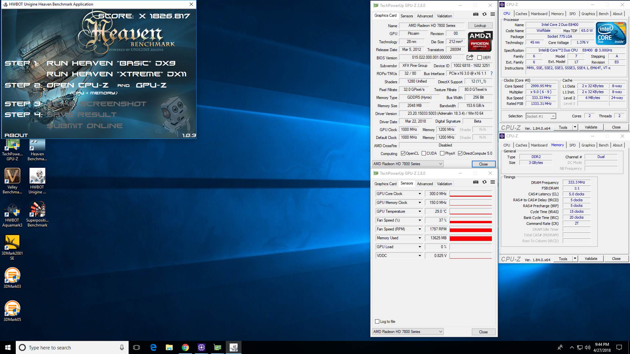Toggle the OpenCL checkbox
The width and height of the screenshot is (630, 354).
(x=403, y=153)
